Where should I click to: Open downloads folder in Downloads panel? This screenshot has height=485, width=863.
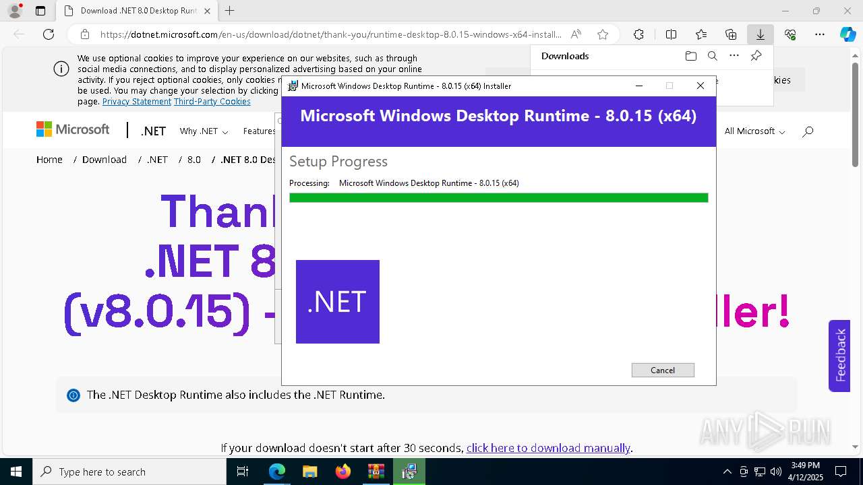tap(690, 56)
